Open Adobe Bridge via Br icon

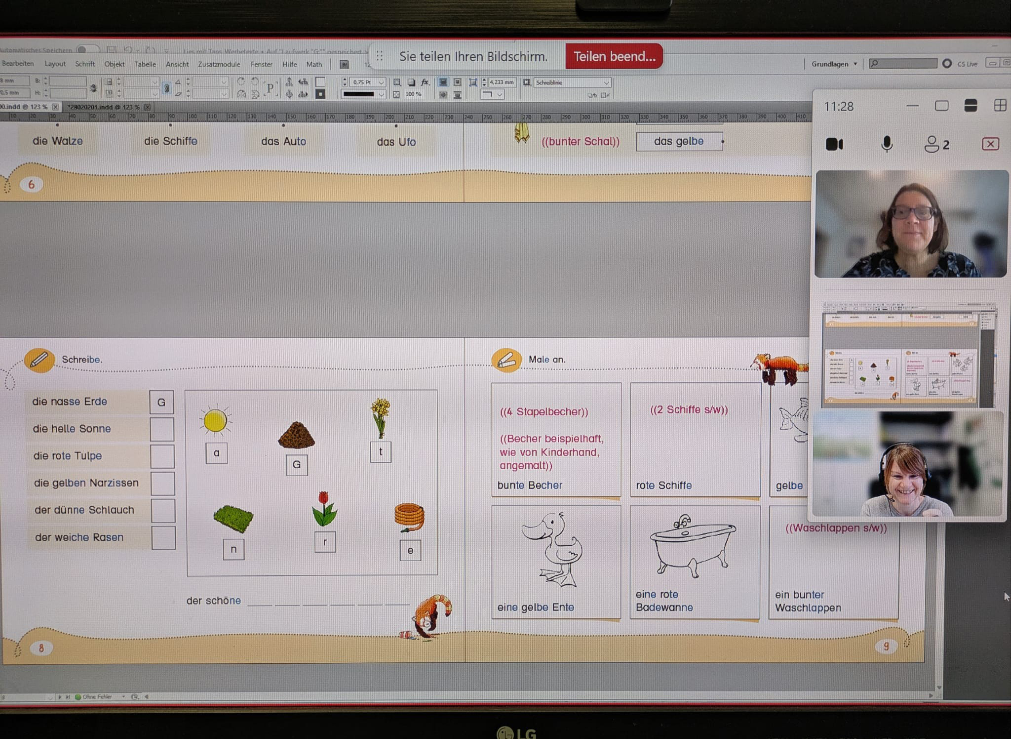[x=344, y=65]
